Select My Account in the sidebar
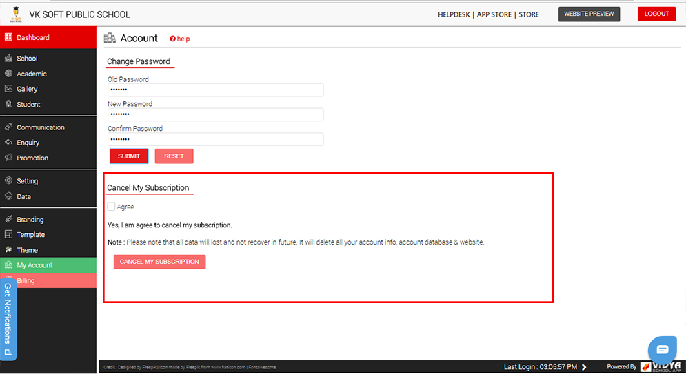686x374 pixels. point(48,265)
